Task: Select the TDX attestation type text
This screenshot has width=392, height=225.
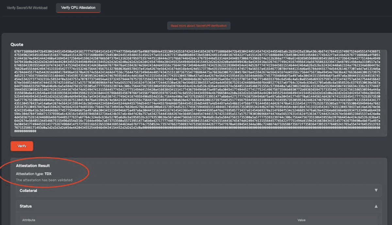Action: tap(48, 174)
